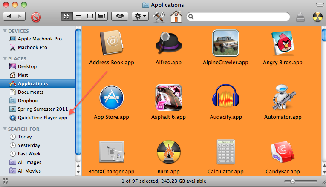
Task: Click the eject toolbar icon
Action: (300, 17)
